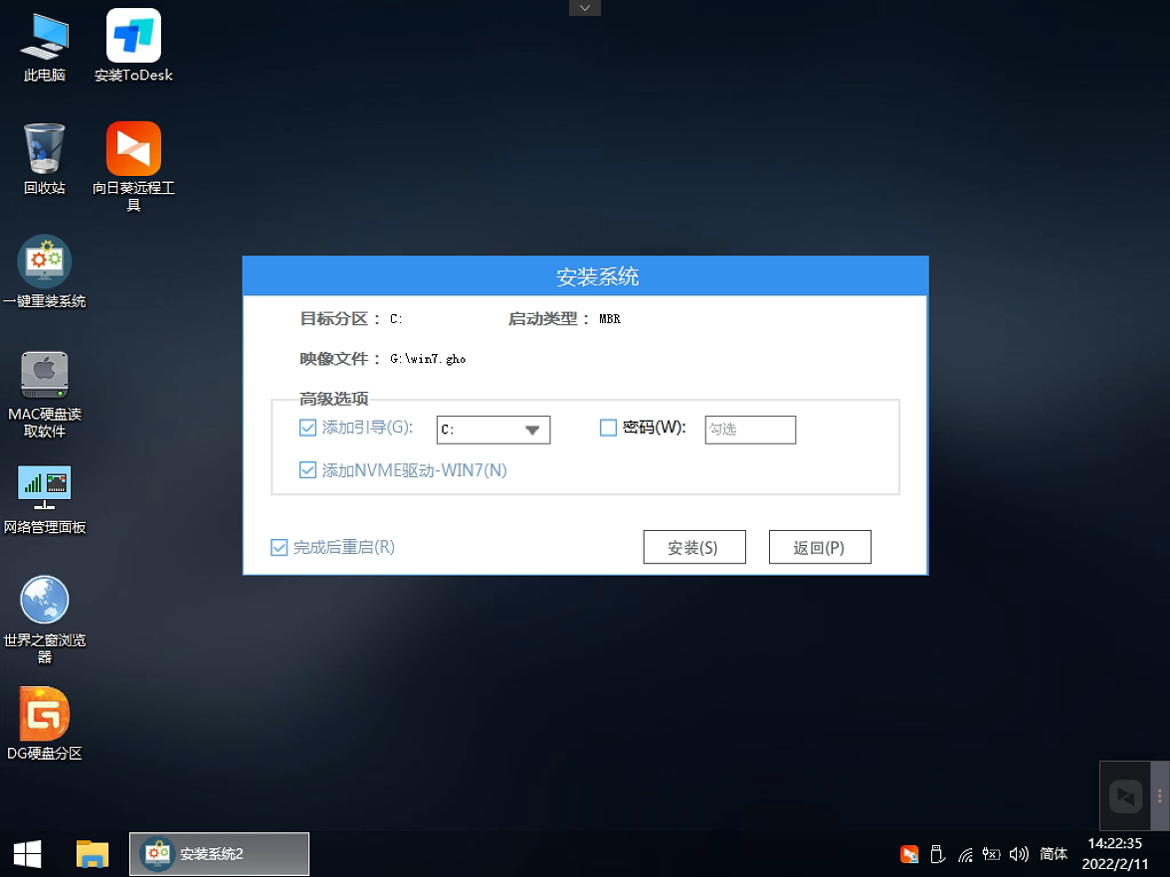Click the 返回(P) back button
Image resolution: width=1170 pixels, height=877 pixels.
pyautogui.click(x=820, y=546)
